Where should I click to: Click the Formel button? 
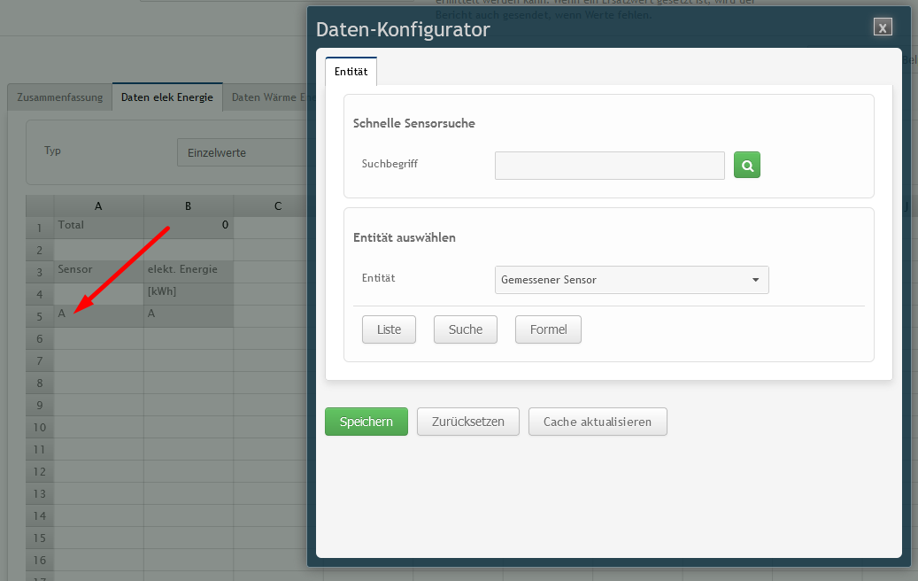click(x=548, y=329)
